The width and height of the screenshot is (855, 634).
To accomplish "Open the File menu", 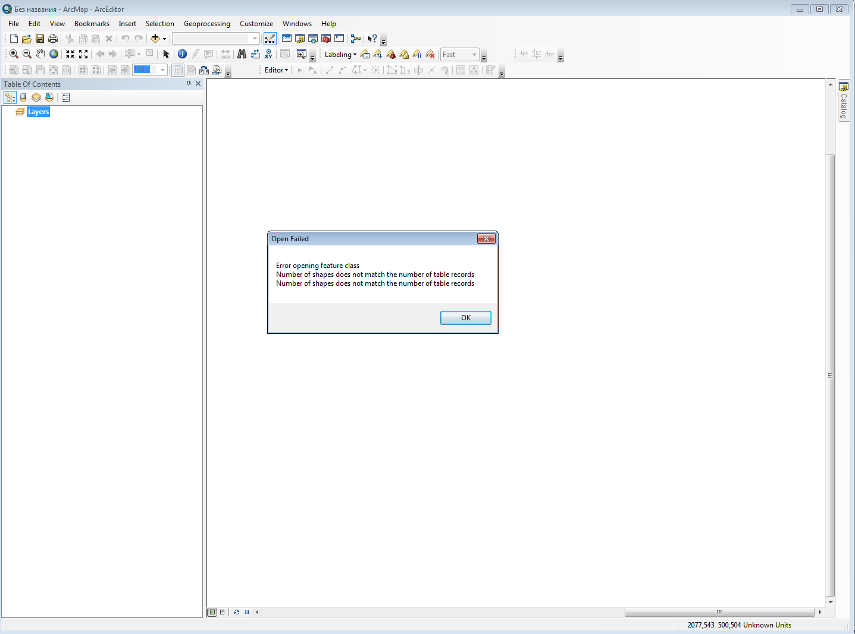I will pyautogui.click(x=14, y=24).
